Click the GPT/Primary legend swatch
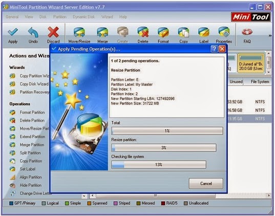This screenshot has height=216, width=275. pos(11,203)
